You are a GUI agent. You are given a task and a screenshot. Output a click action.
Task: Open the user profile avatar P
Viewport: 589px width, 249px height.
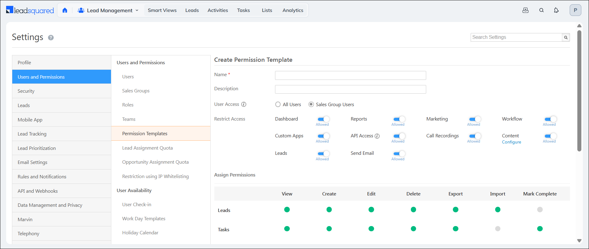point(575,10)
